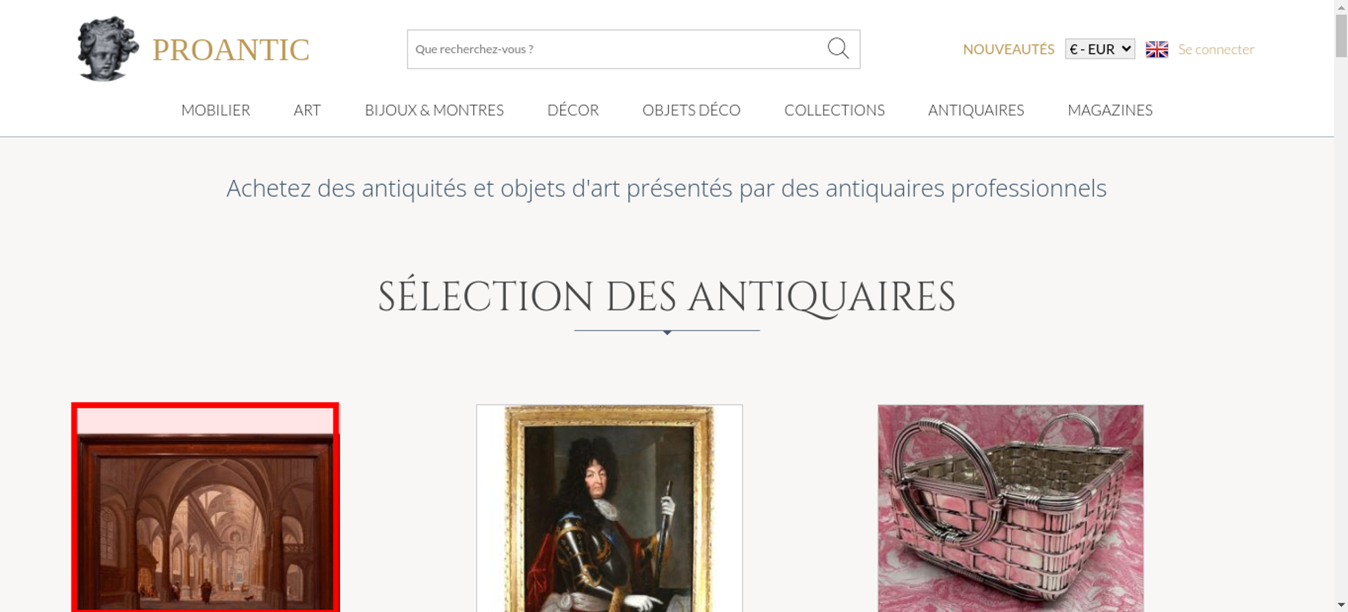
Task: Open the church interior painting thumbnail
Action: pos(206,508)
